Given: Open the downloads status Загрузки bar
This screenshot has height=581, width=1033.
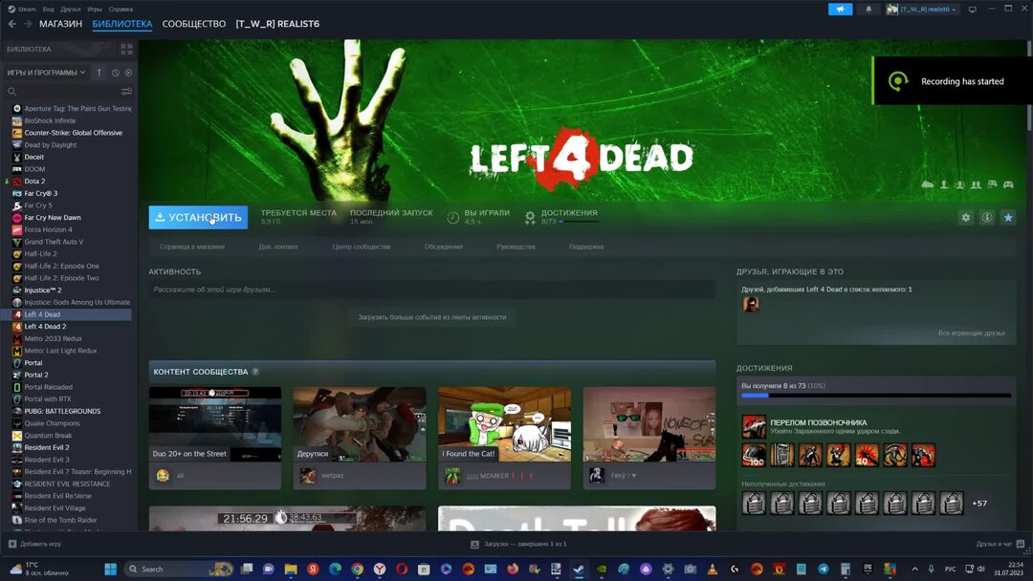Looking at the screenshot, I should tap(518, 544).
